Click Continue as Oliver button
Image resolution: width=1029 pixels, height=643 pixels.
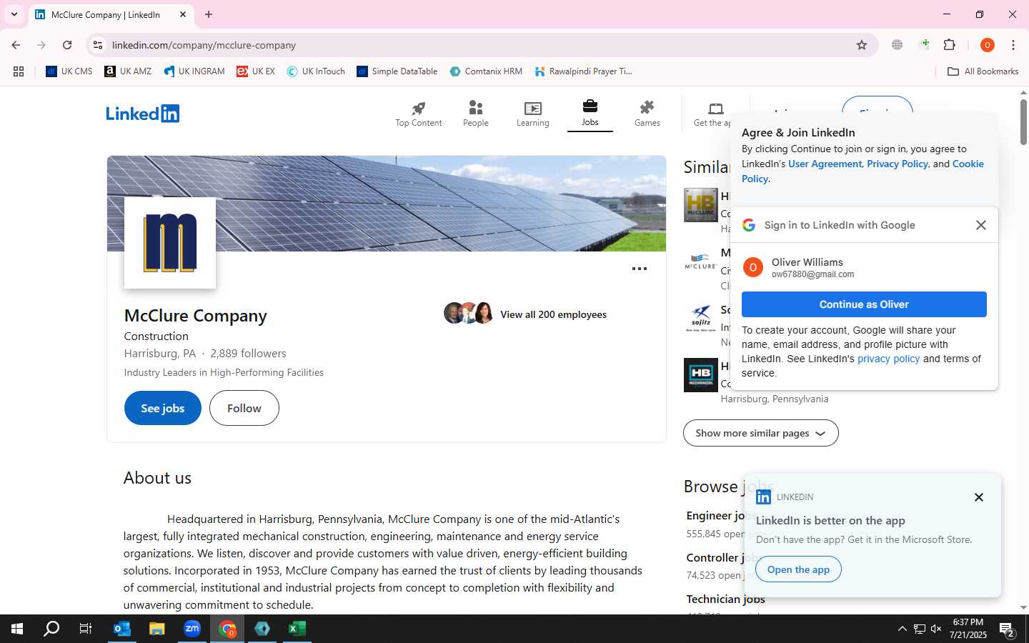[x=864, y=304]
